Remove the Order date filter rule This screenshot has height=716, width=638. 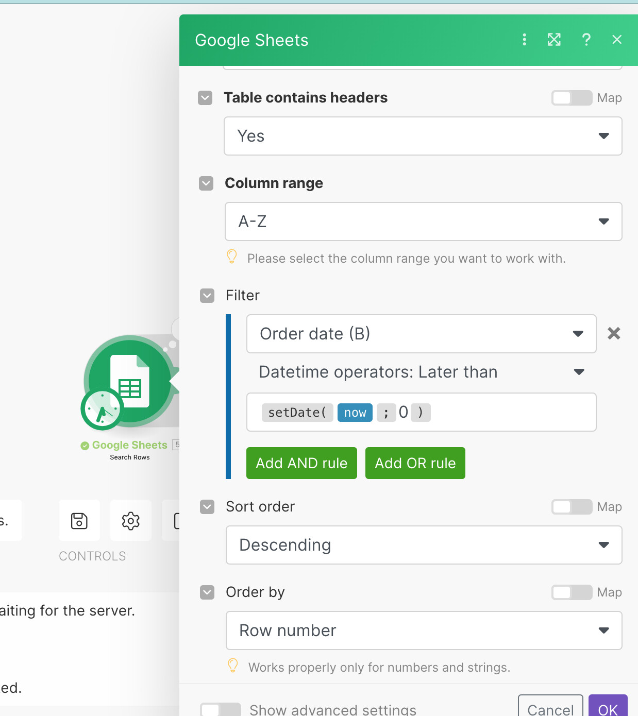pos(614,333)
